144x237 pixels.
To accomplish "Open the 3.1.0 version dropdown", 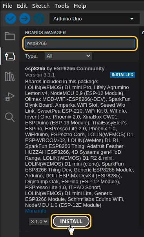I will (39, 221).
